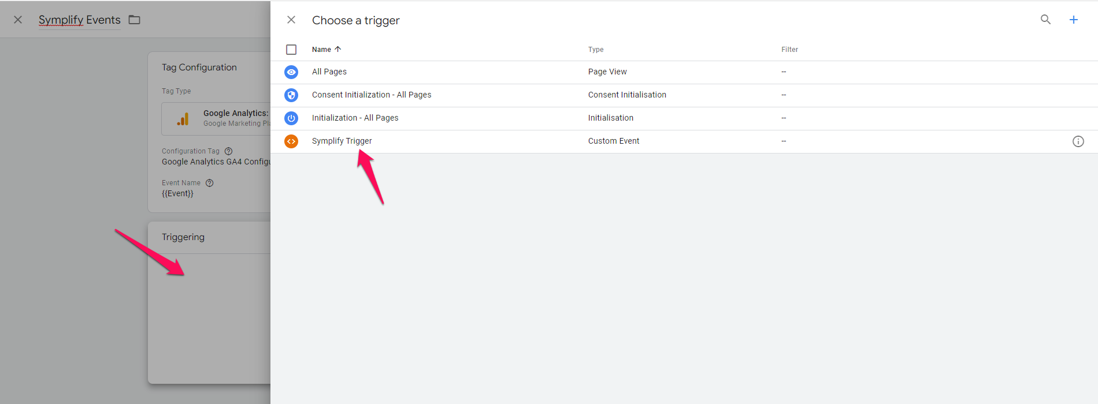Open the Triggering card
Viewport: 1098px width, 404px height.
(x=209, y=302)
